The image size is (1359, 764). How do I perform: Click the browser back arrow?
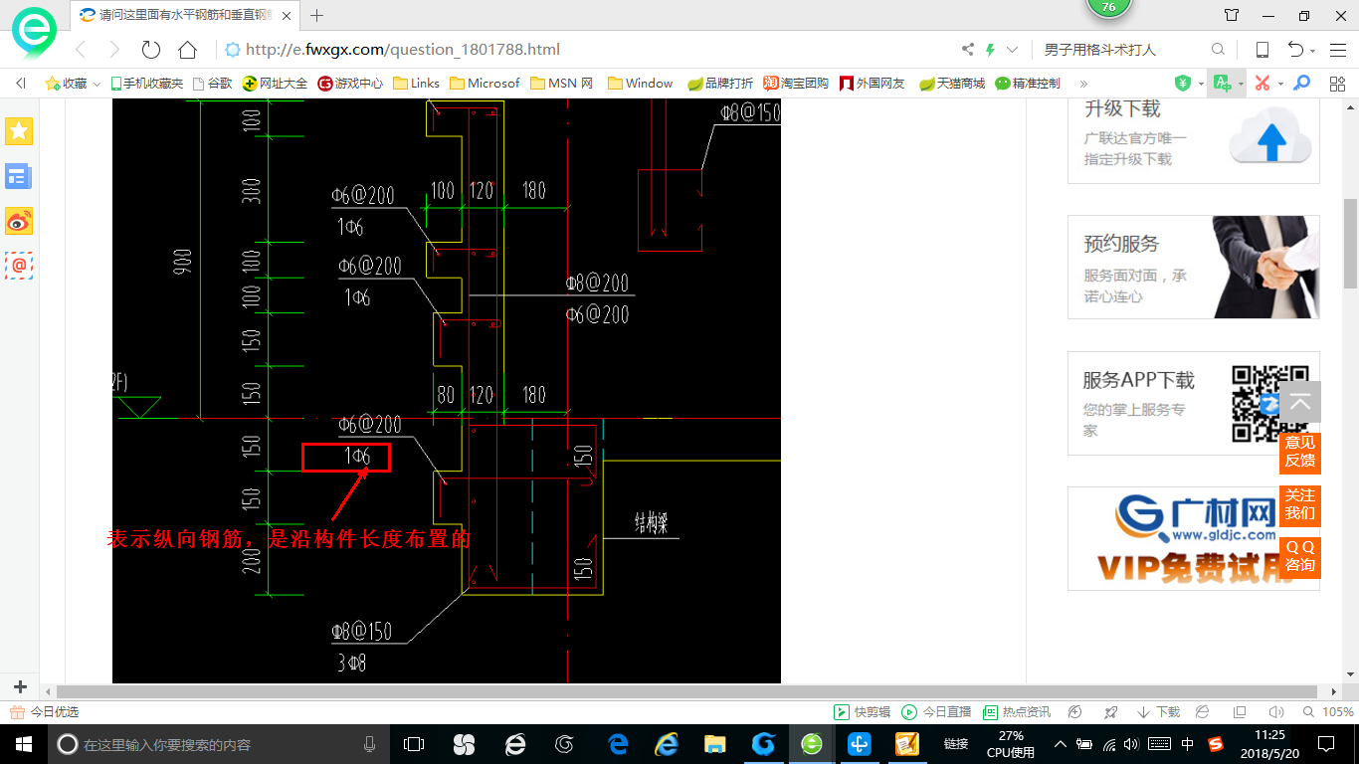click(82, 50)
